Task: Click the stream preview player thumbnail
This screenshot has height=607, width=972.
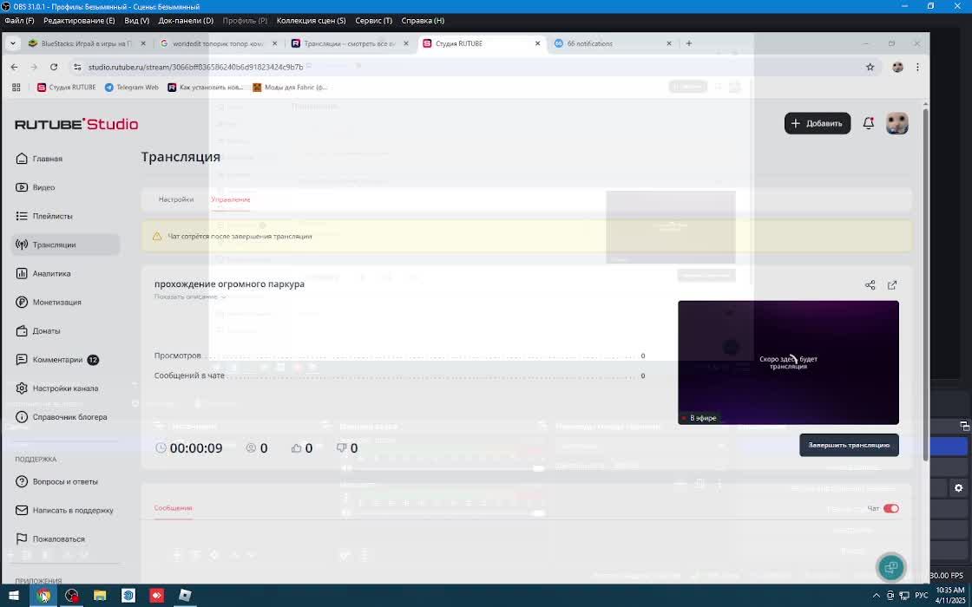Action: [x=788, y=362]
